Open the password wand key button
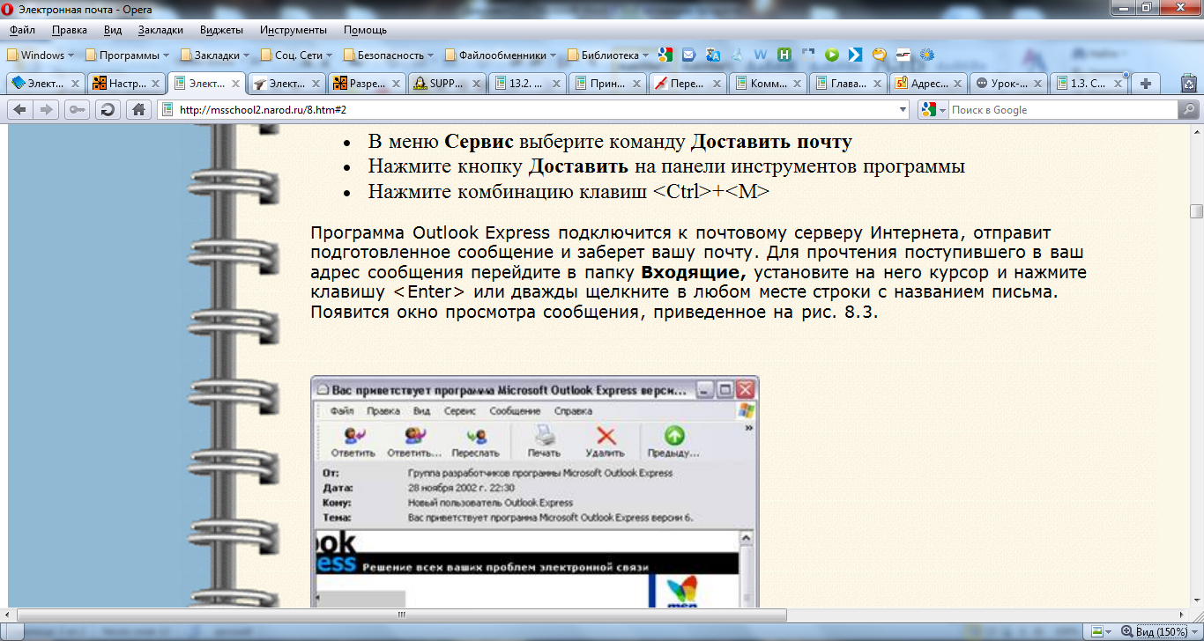1204x641 pixels. [77, 110]
